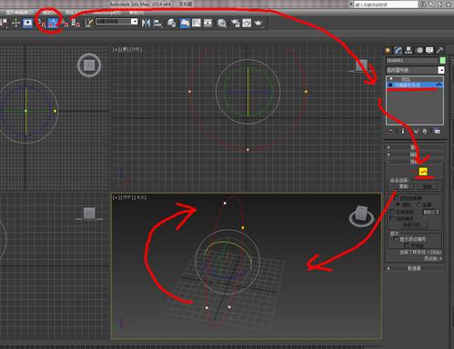454x349 pixels.
Task: Click the pin stack icon
Action: click(391, 131)
